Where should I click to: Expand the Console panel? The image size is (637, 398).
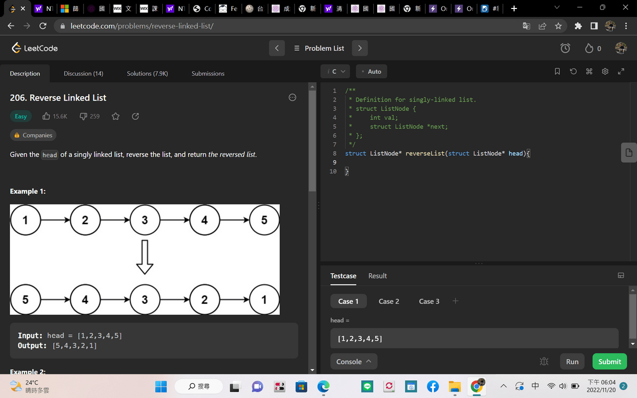[x=354, y=362]
